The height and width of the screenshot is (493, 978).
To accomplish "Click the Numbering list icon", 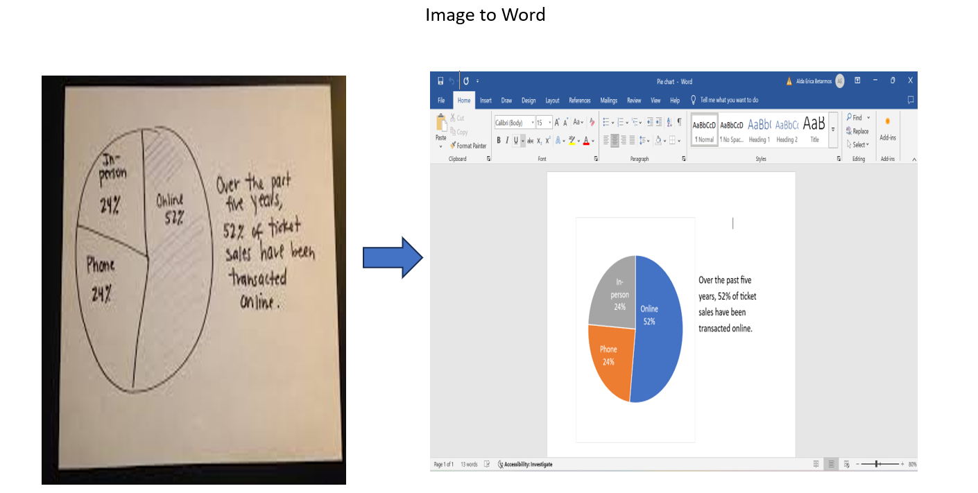I will (x=621, y=123).
